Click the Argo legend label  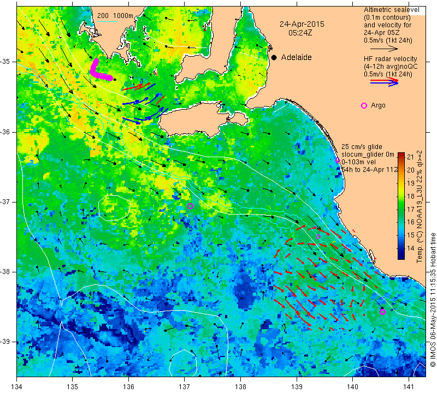(x=378, y=105)
